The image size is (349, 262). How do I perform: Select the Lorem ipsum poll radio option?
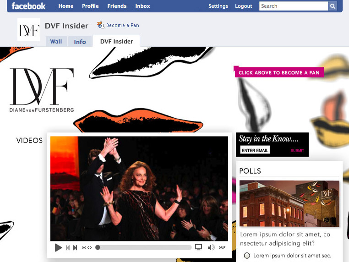click(247, 256)
